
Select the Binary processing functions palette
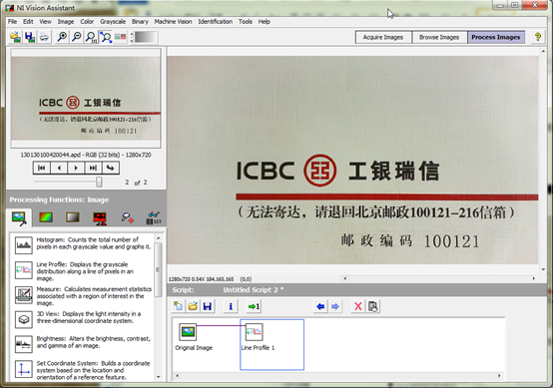100,218
